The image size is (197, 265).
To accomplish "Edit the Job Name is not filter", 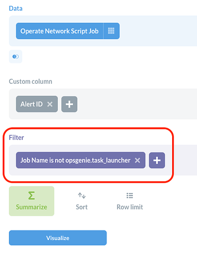I will pos(75,160).
